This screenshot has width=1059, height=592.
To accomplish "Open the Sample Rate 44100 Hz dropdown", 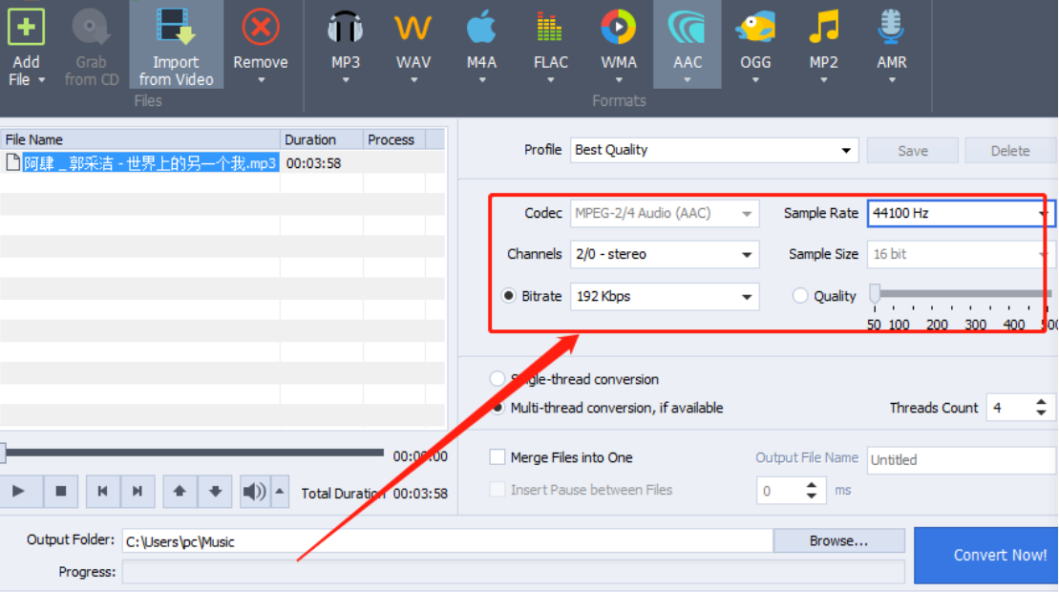I will (x=961, y=213).
